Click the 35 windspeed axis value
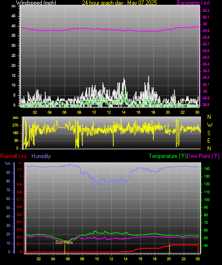Image resolution: width=222 pixels, height=265 pixels. tap(13, 35)
